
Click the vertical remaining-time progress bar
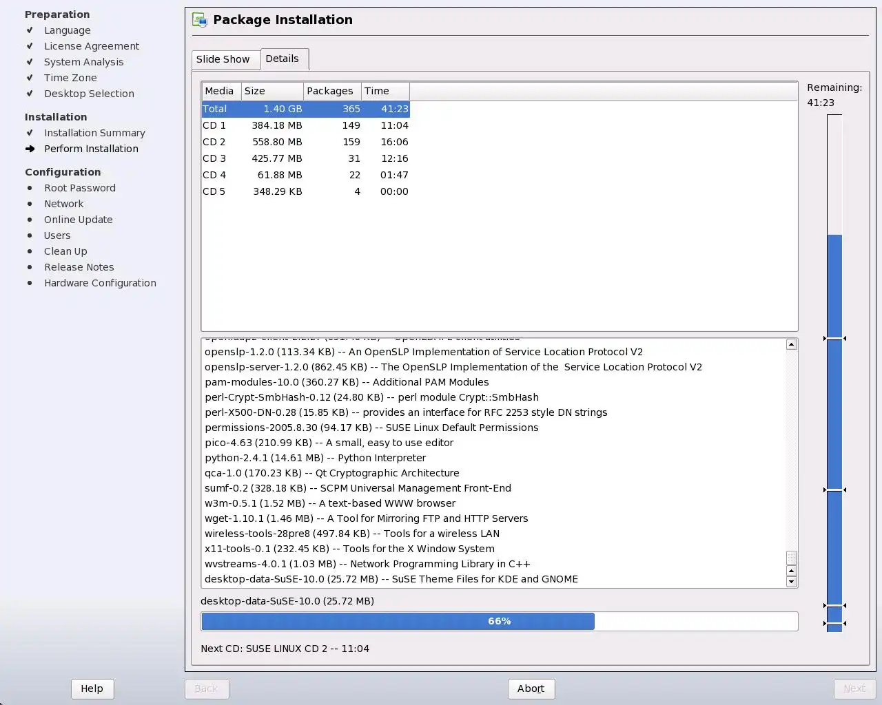834,373
